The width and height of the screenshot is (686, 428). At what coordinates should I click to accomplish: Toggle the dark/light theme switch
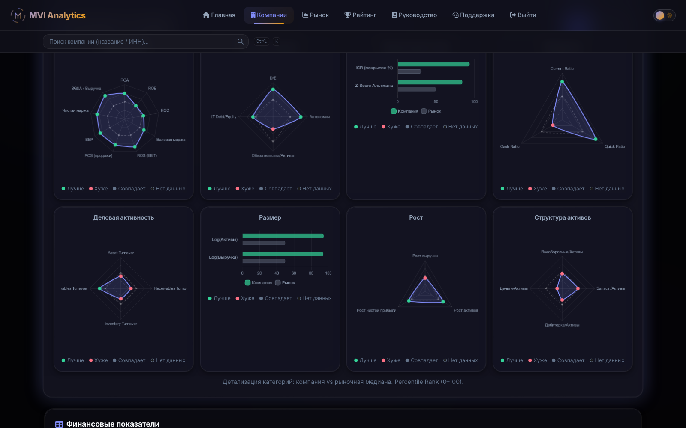point(664,15)
